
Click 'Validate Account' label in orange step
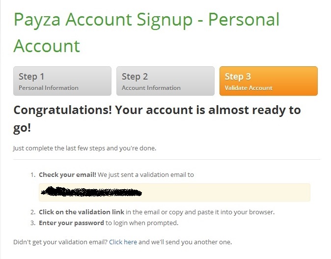pyautogui.click(x=248, y=88)
